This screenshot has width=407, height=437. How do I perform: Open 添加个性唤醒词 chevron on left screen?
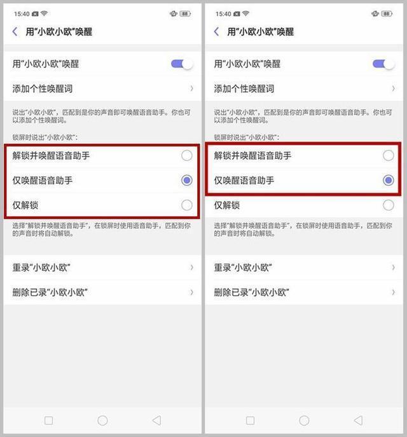(191, 88)
